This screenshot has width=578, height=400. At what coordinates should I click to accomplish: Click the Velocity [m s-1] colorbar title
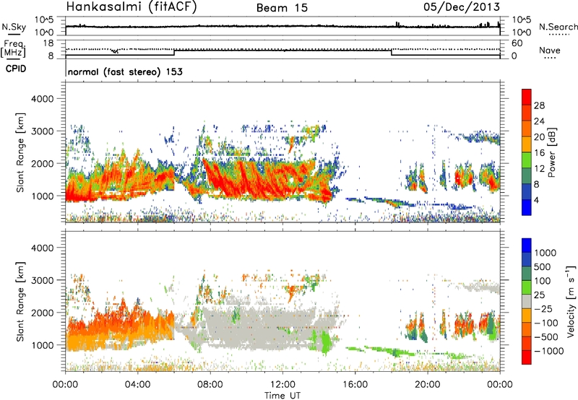[571, 301]
